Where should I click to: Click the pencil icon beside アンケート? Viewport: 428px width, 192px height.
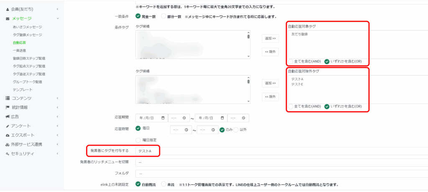(x=8, y=126)
